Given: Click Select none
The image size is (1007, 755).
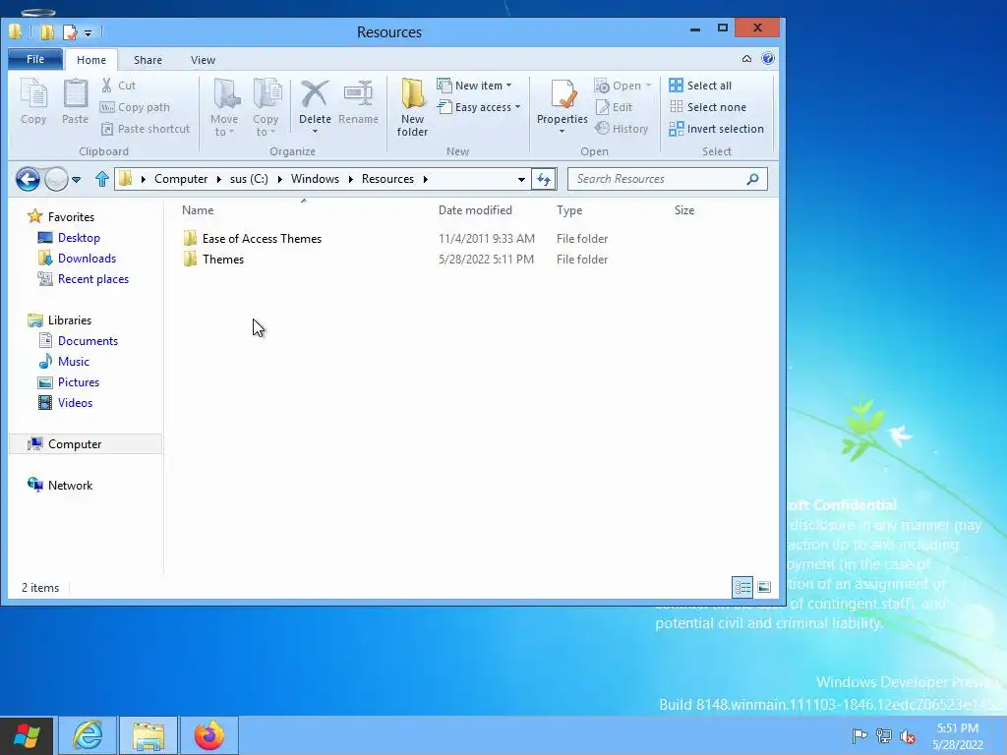Looking at the screenshot, I should coord(708,107).
